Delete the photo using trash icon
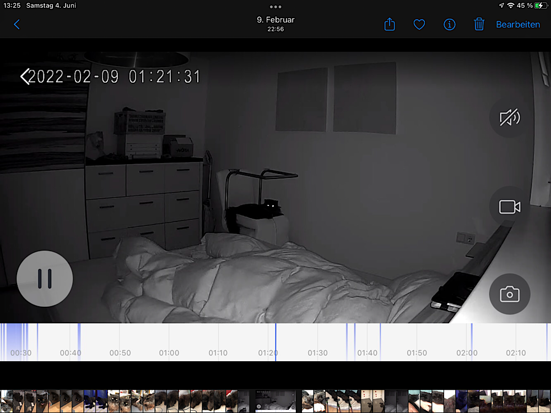The image size is (551, 413). pos(479,24)
